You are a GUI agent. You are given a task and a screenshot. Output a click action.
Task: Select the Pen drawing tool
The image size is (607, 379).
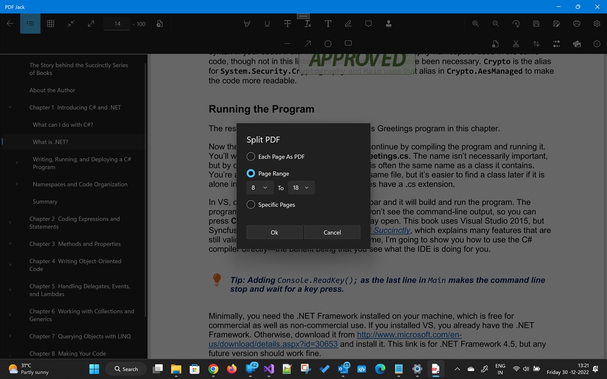click(x=348, y=23)
